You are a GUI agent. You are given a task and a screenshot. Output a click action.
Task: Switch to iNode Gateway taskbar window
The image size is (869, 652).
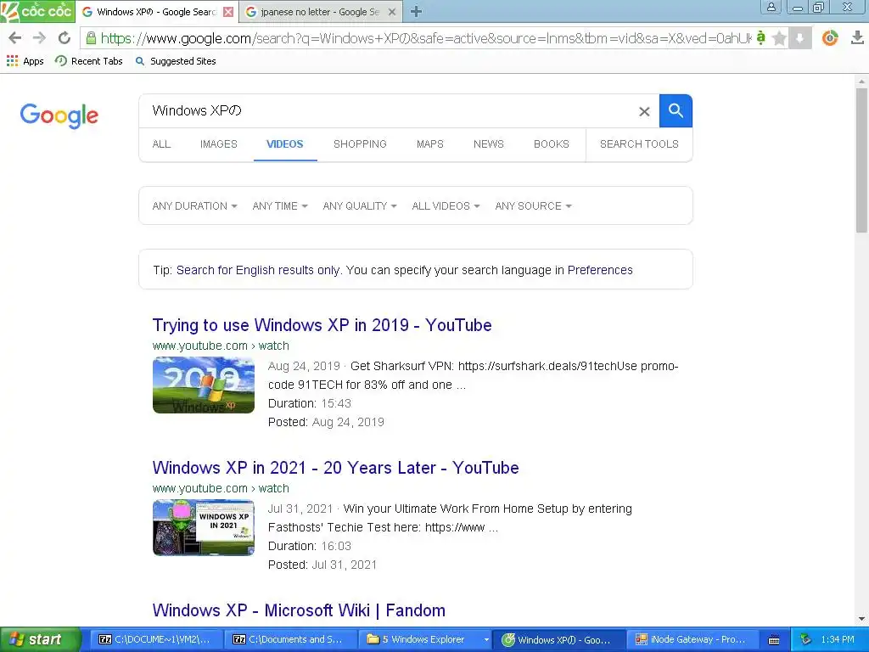692,639
